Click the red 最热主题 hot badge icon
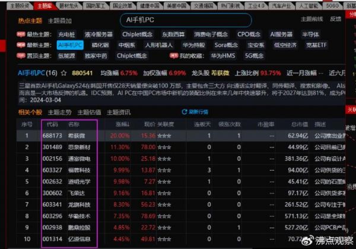The height and width of the screenshot is (249, 356). (x=21, y=34)
